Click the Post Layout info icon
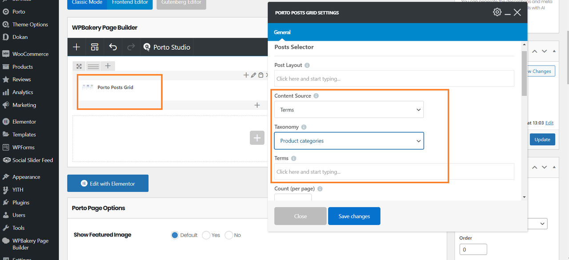 (307, 65)
